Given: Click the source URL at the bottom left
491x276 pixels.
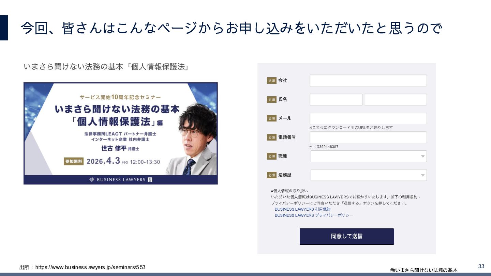Looking at the screenshot, I should click(x=90, y=267).
